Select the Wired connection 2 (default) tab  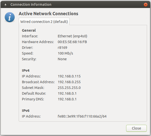click(44, 22)
